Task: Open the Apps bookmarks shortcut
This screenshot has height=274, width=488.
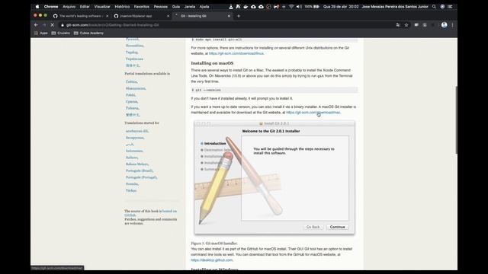Action: click(x=41, y=33)
